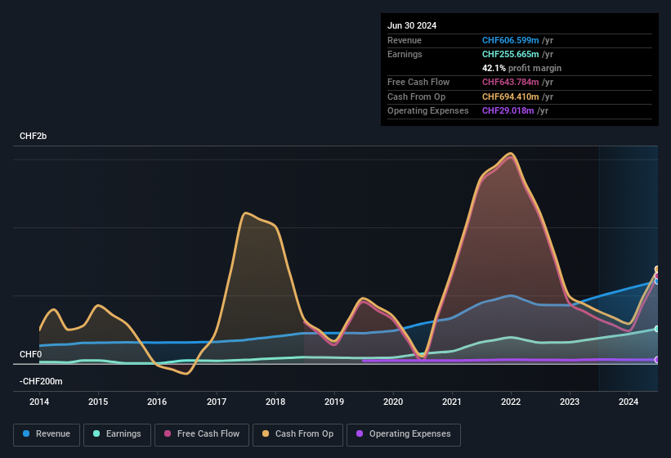Click the 2020 x-axis label

pyautogui.click(x=393, y=402)
